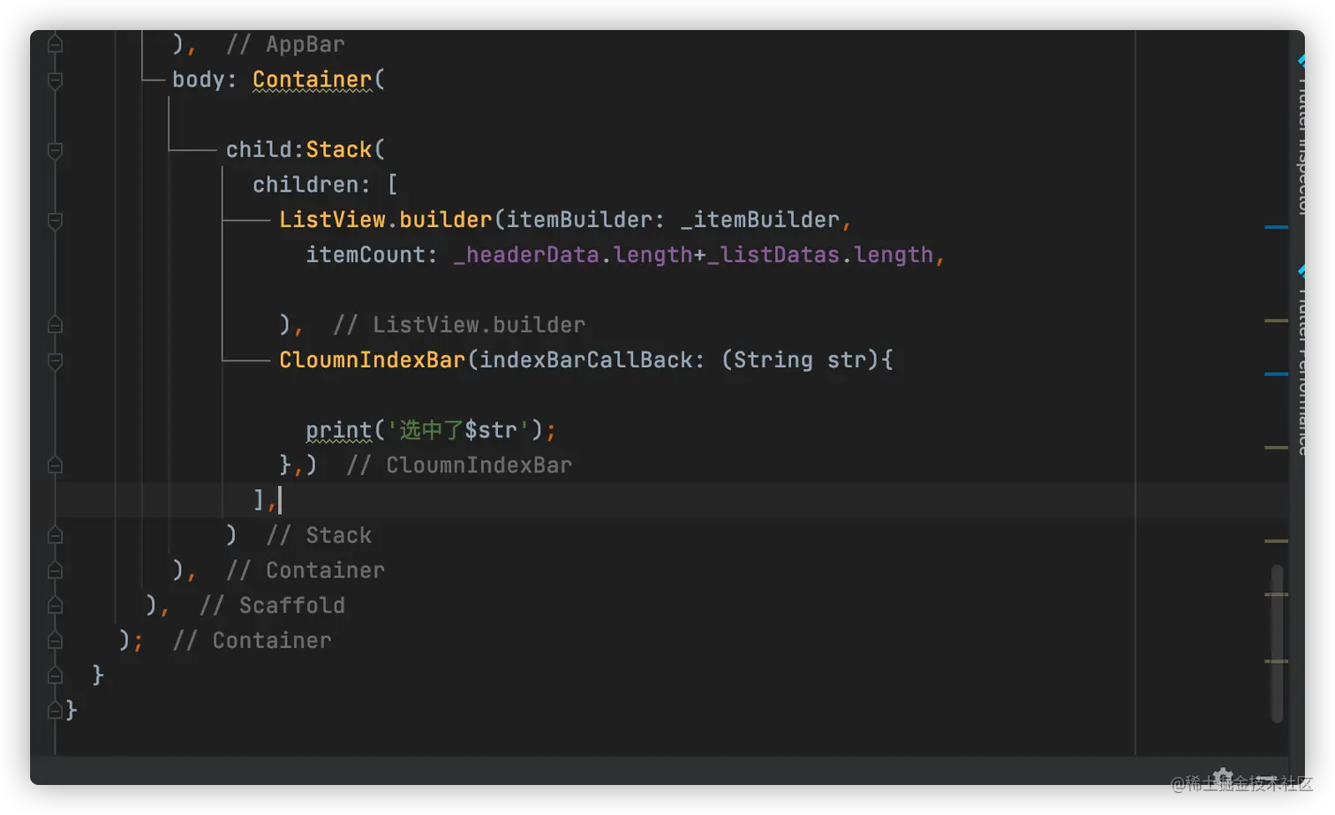Click fold-end marker beside // ListView.builder
The height and width of the screenshot is (815, 1335).
click(x=55, y=325)
